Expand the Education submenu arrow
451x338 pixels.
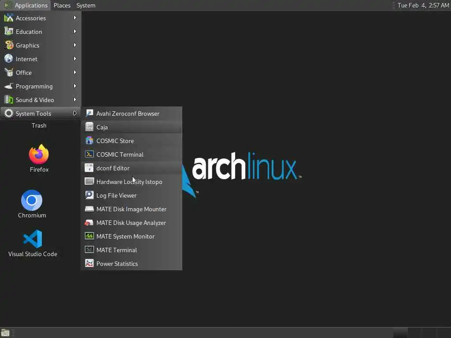click(75, 31)
